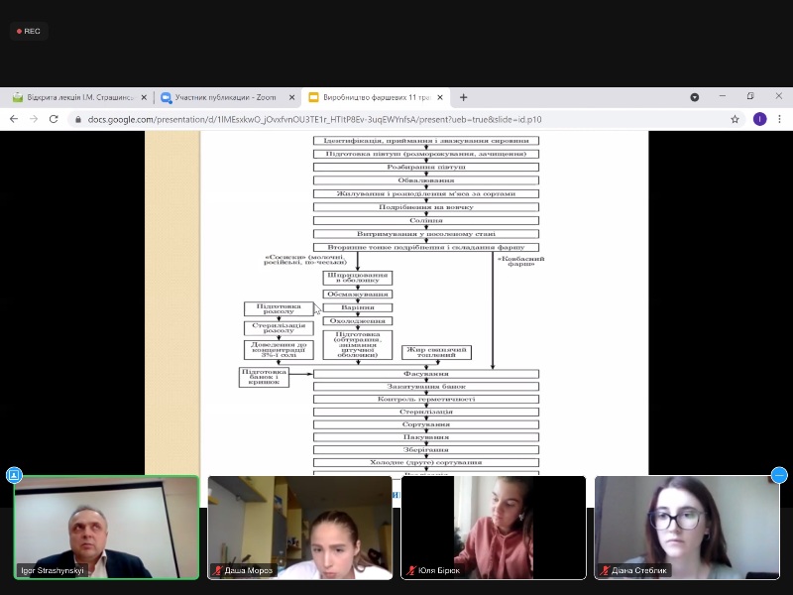The width and height of the screenshot is (793, 595).
Task: Click the Подрібнення на вовчку step
Action: click(426, 207)
